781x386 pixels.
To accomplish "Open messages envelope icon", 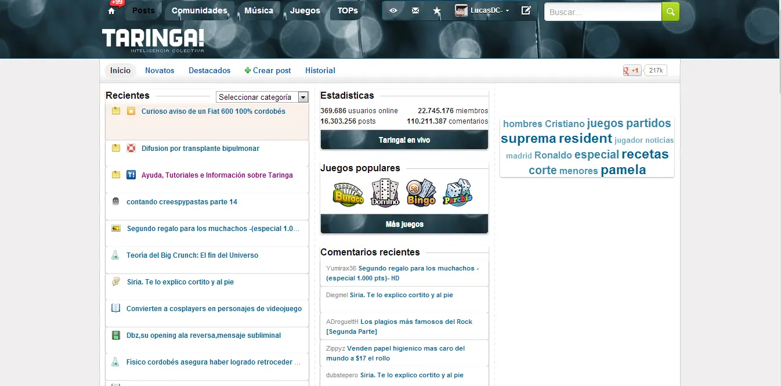I will [x=415, y=10].
